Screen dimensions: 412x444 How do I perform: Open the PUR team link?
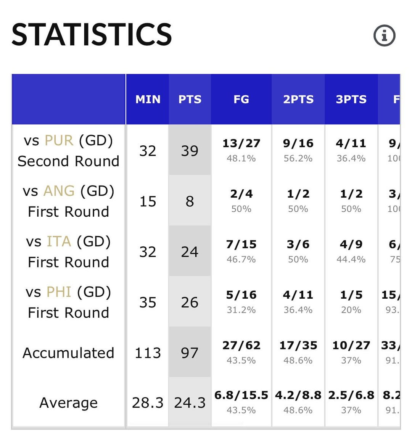coord(59,140)
